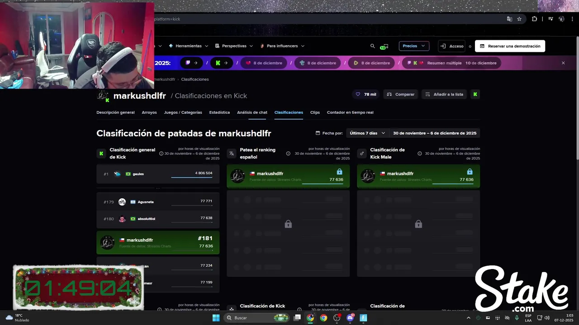Click the heart icon with 78 mil followers
Screen dimensions: 579x325
coord(358,94)
